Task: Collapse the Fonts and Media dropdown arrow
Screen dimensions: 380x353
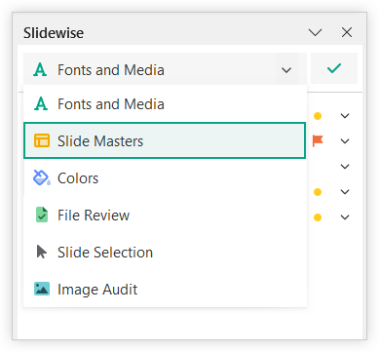Action: pyautogui.click(x=286, y=70)
